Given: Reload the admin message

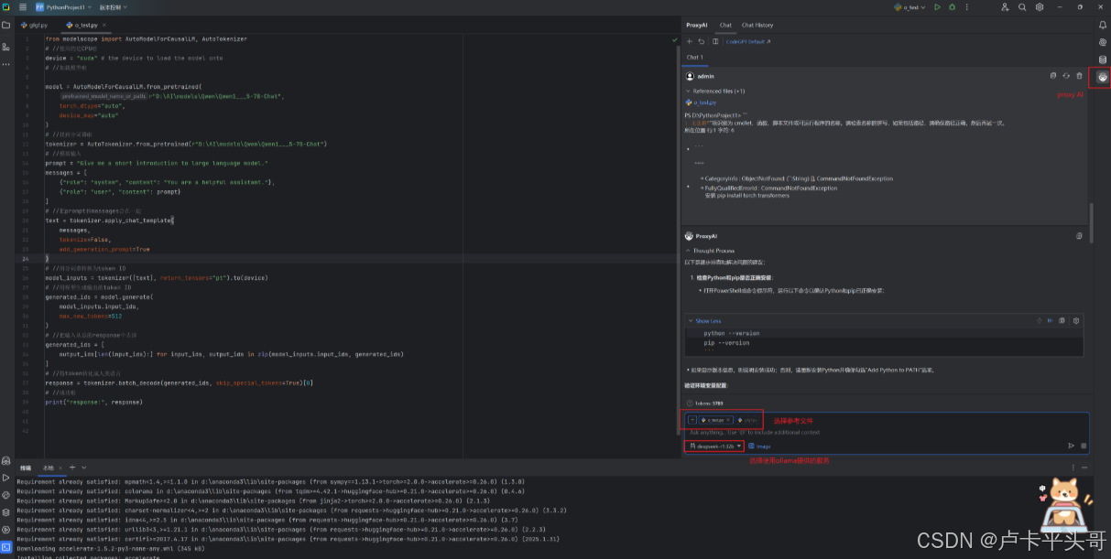Looking at the screenshot, I should [x=1066, y=76].
